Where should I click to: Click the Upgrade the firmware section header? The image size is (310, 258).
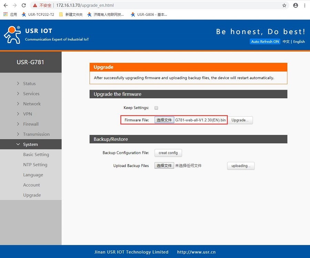coord(188,94)
